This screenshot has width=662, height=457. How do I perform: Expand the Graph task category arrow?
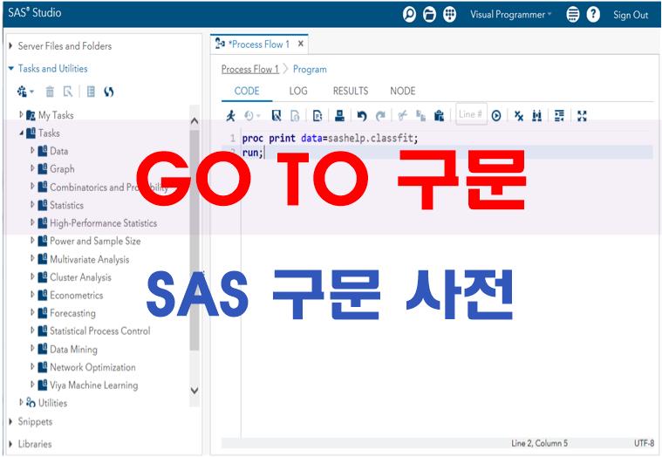[x=32, y=168]
